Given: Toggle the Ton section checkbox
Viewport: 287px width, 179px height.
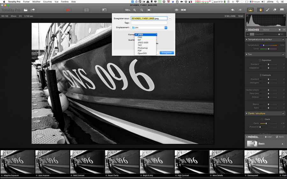Looking at the screenshot, I should point(283,54).
